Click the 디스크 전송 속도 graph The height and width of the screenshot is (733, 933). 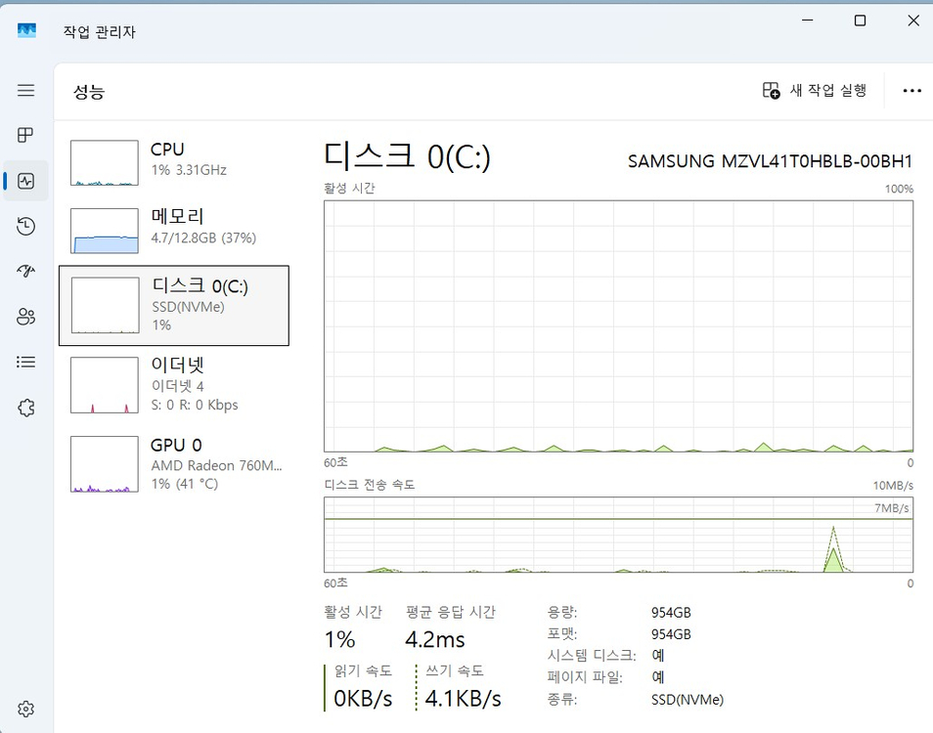point(618,535)
